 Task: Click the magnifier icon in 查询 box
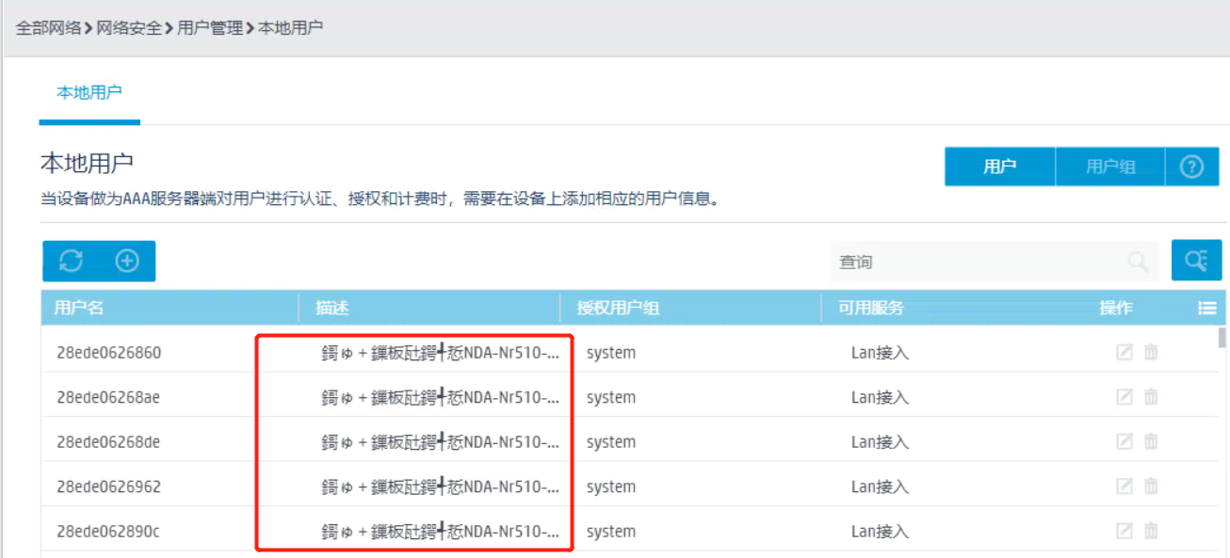click(1138, 262)
